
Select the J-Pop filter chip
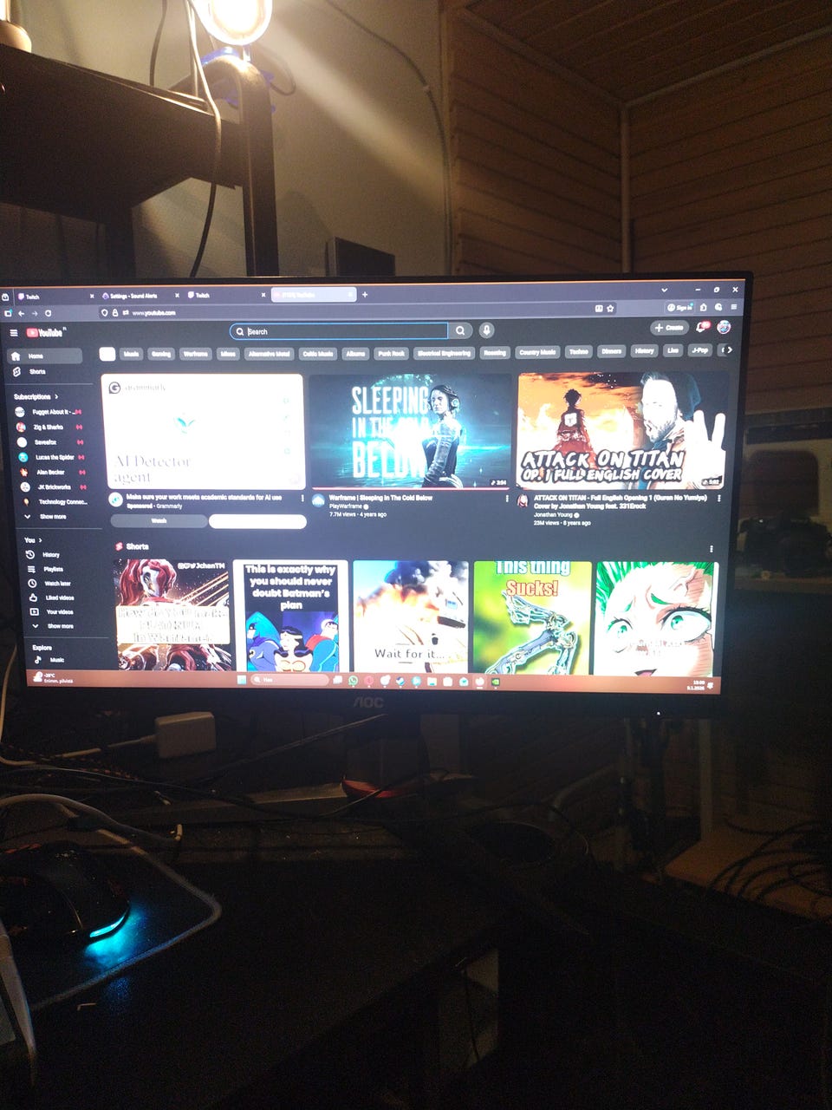coord(699,350)
